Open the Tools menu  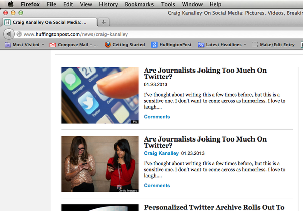coord(168,4)
